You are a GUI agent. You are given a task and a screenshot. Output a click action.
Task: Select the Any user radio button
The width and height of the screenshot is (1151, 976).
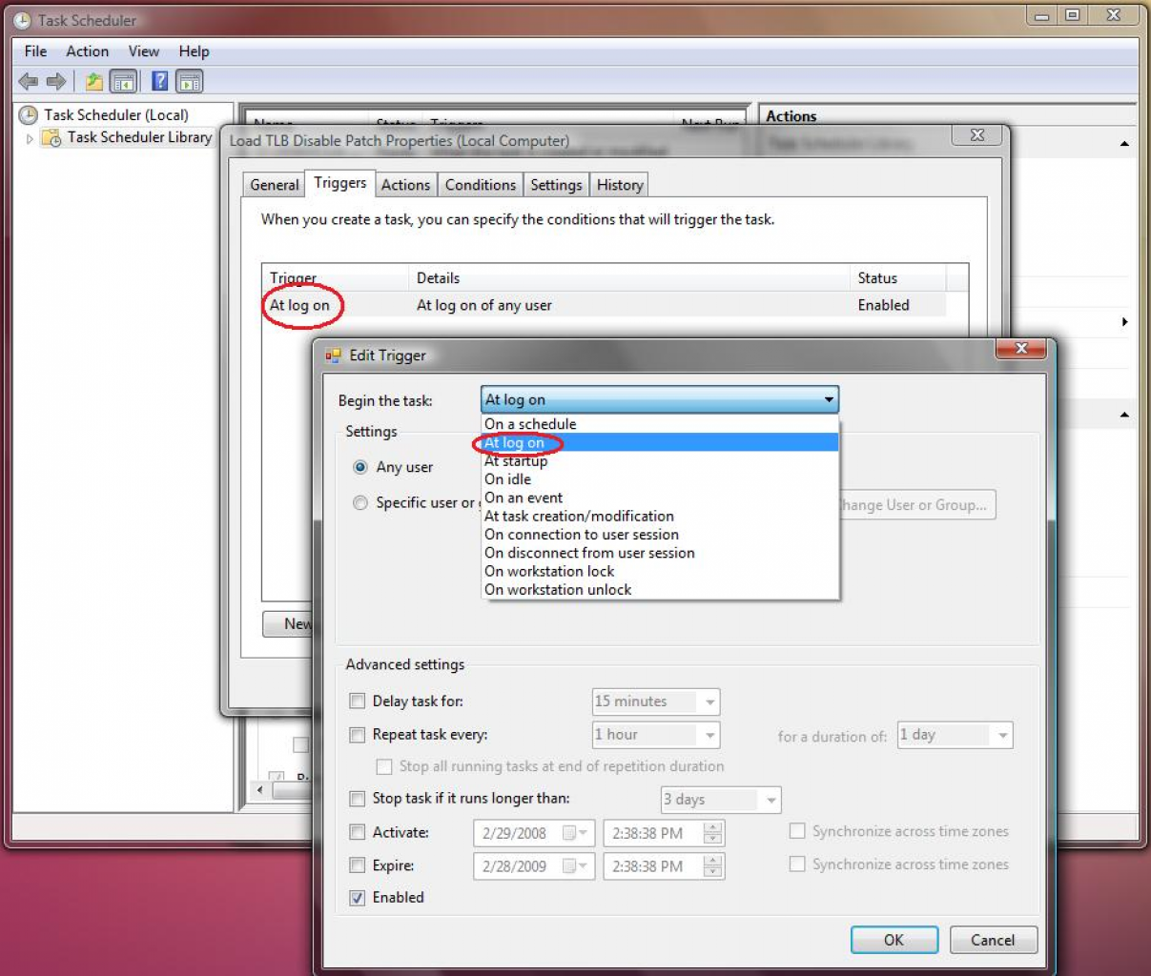[360, 467]
